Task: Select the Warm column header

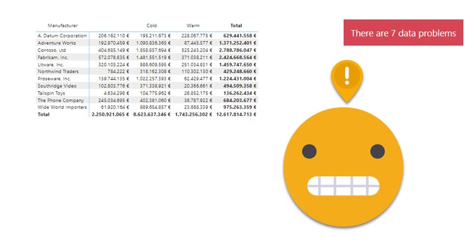Action: tap(193, 26)
